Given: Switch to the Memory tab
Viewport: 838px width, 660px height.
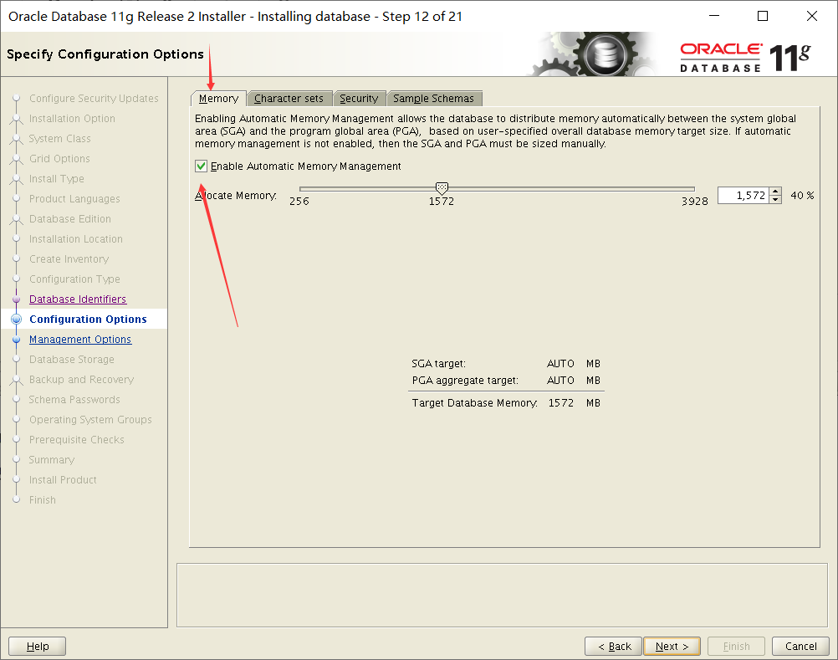Looking at the screenshot, I should [218, 99].
